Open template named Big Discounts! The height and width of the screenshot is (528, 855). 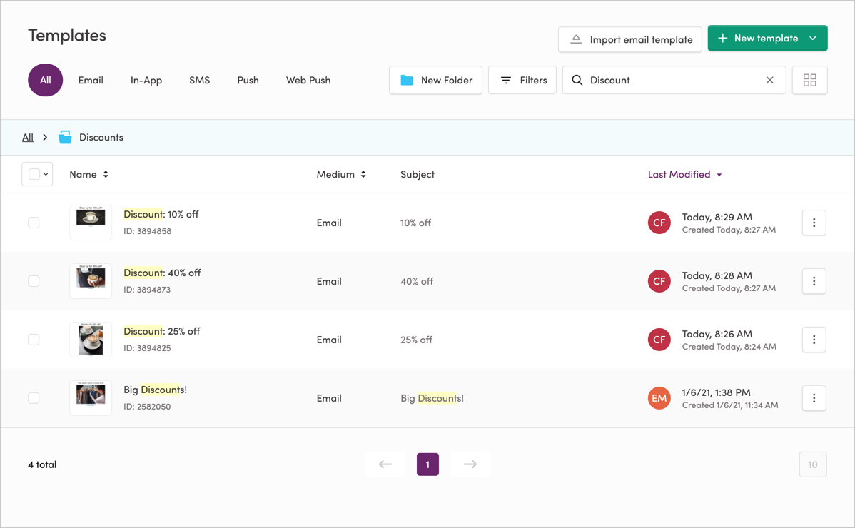155,390
